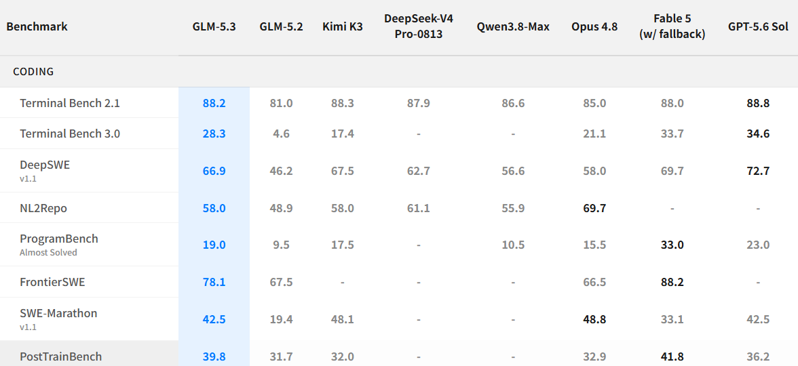Click DeepSeek score 62.7
The width and height of the screenshot is (798, 366).
pos(418,171)
